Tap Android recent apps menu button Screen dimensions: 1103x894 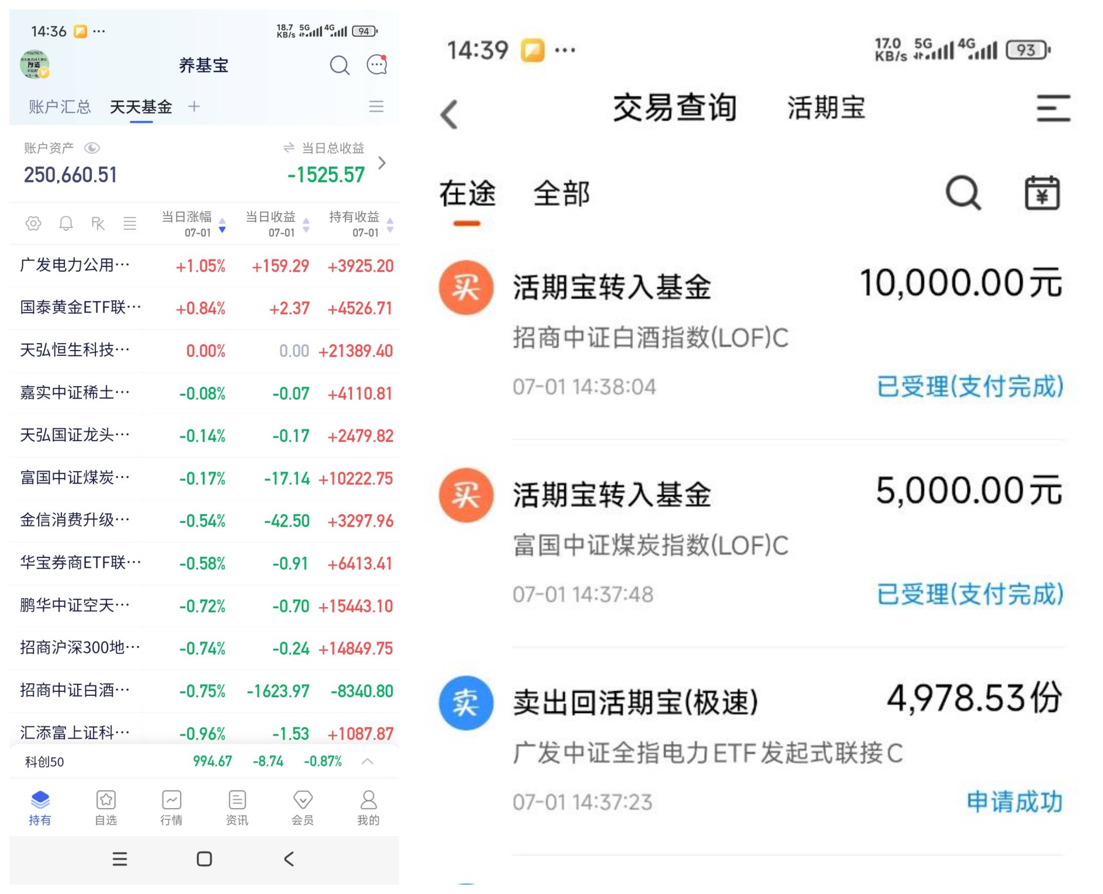120,859
